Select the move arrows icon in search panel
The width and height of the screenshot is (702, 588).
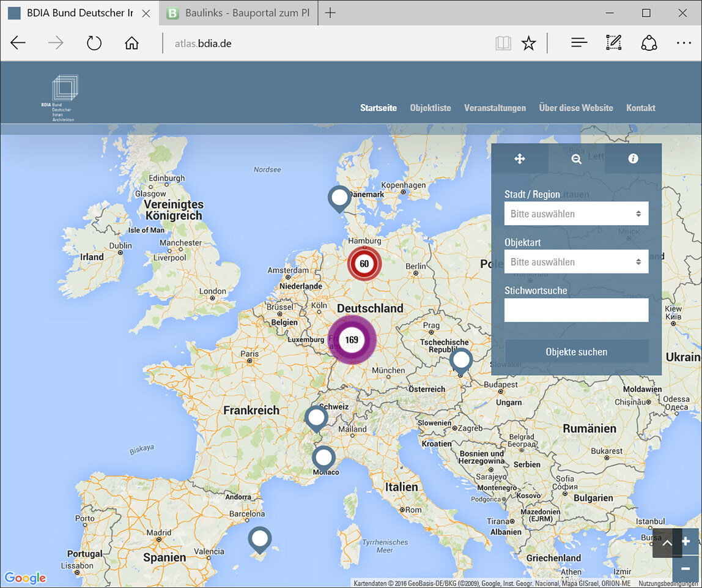click(x=519, y=158)
